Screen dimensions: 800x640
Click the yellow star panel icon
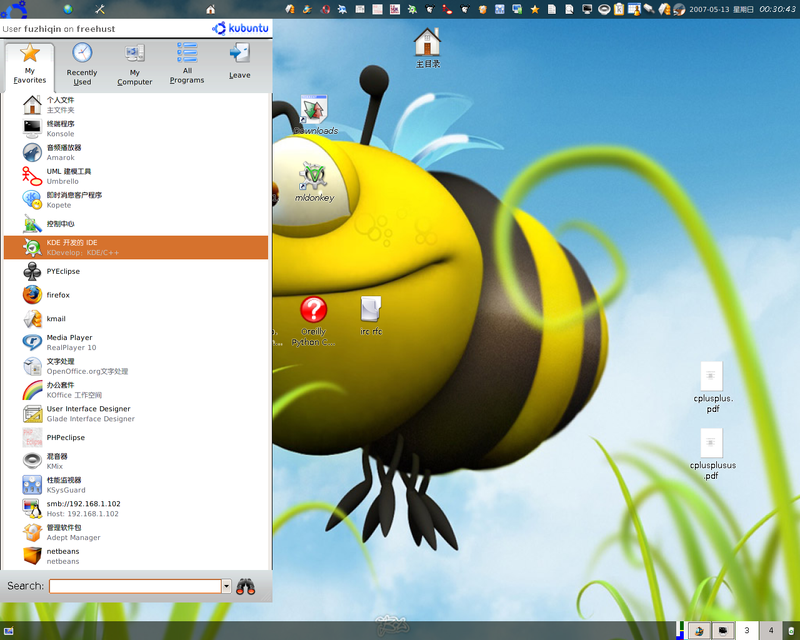[535, 9]
